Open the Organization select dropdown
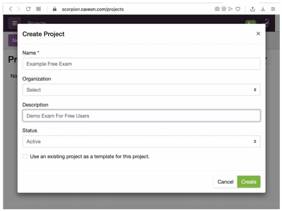 (141, 90)
